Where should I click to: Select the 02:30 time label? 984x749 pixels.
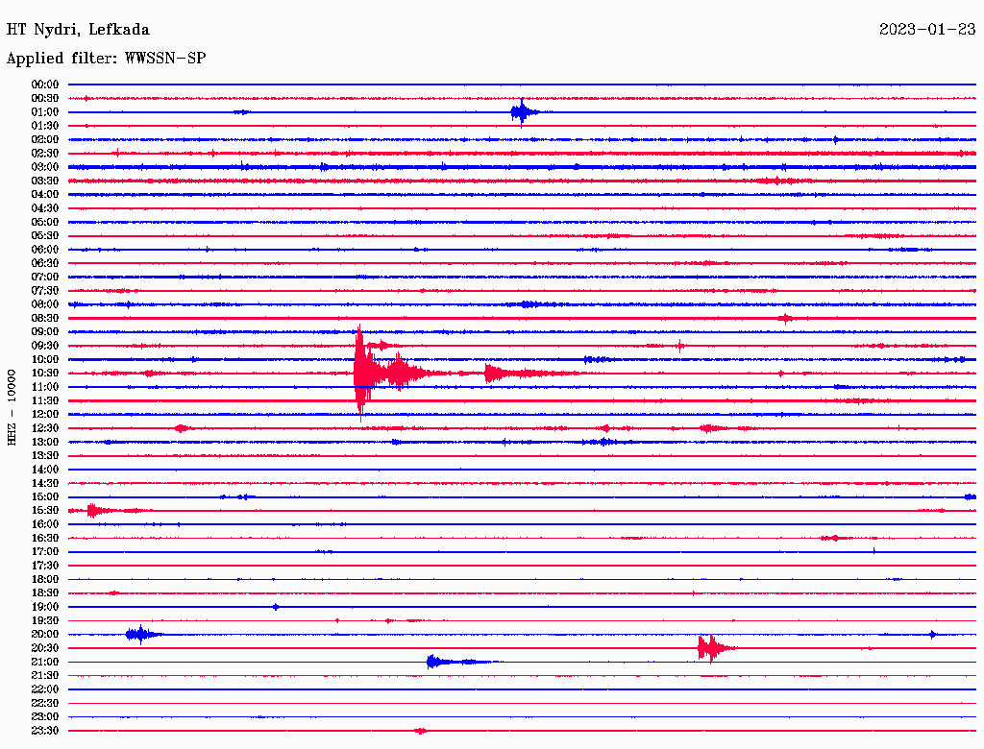[45, 153]
